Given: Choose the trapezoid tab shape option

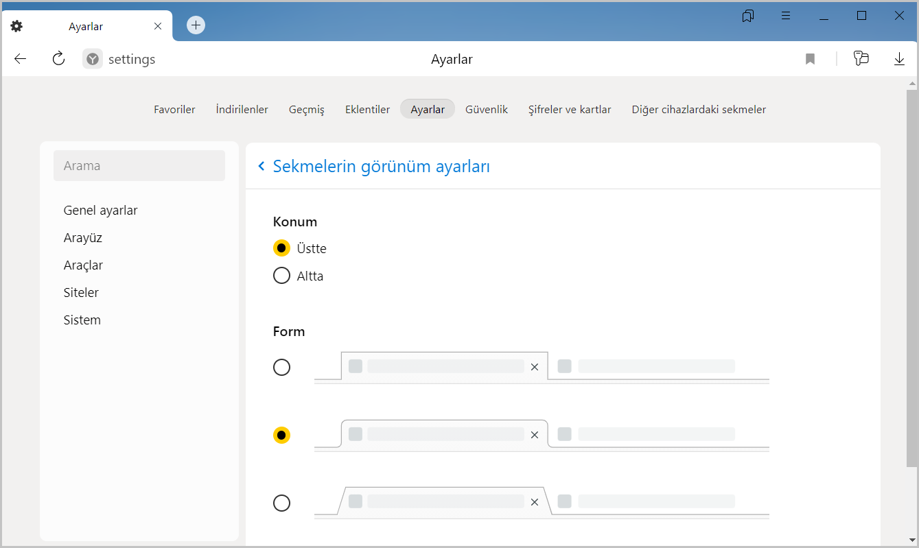Looking at the screenshot, I should [281, 503].
